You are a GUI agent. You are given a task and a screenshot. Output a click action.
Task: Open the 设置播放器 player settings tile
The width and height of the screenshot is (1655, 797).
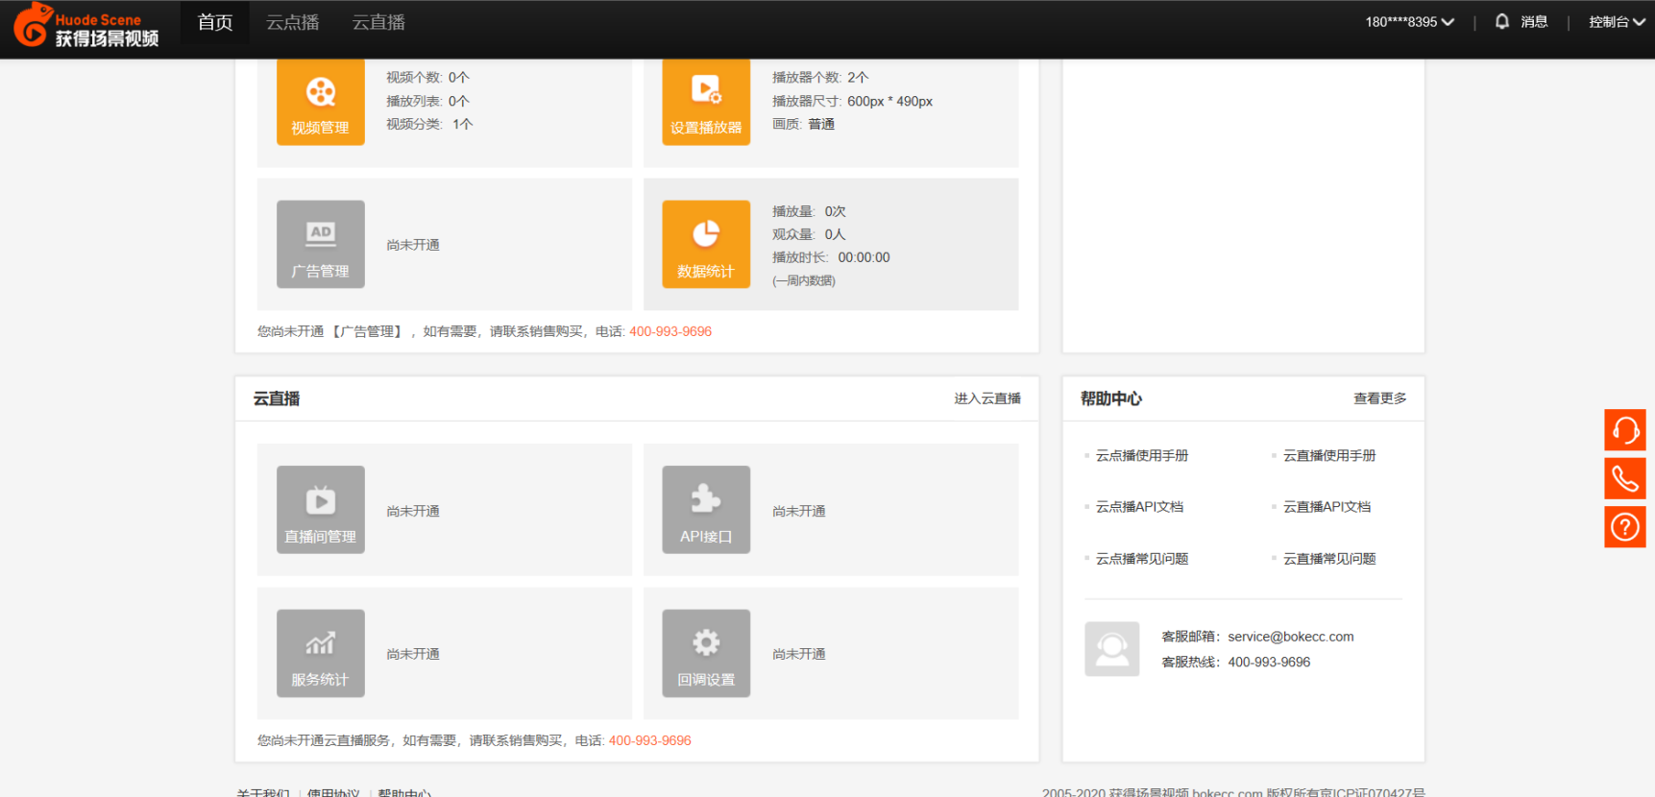click(705, 103)
